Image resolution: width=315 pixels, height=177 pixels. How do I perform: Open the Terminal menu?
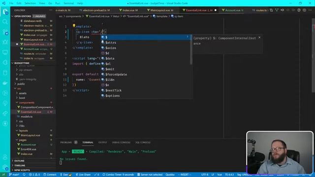[68, 3]
